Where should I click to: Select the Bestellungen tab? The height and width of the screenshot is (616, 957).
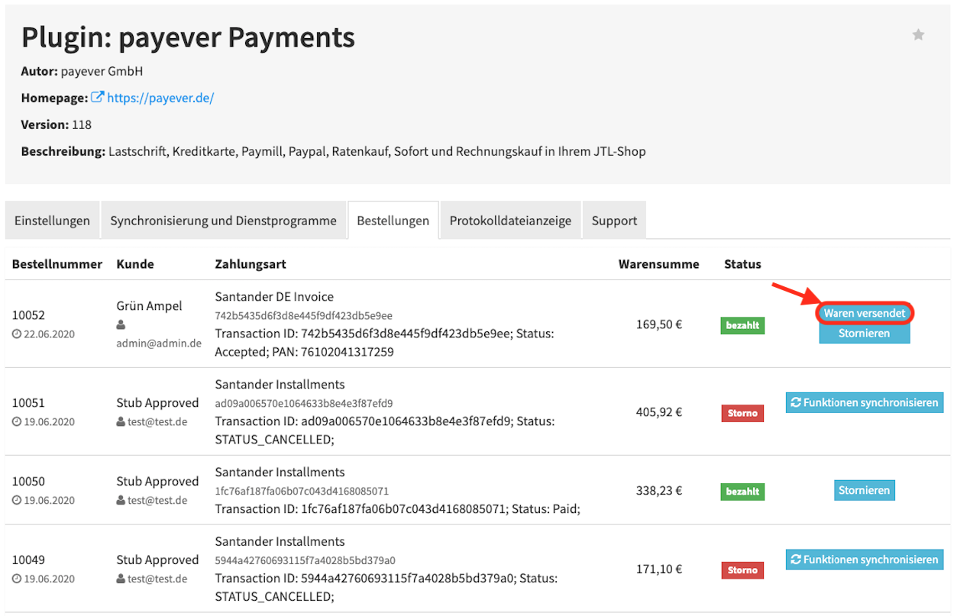(393, 221)
